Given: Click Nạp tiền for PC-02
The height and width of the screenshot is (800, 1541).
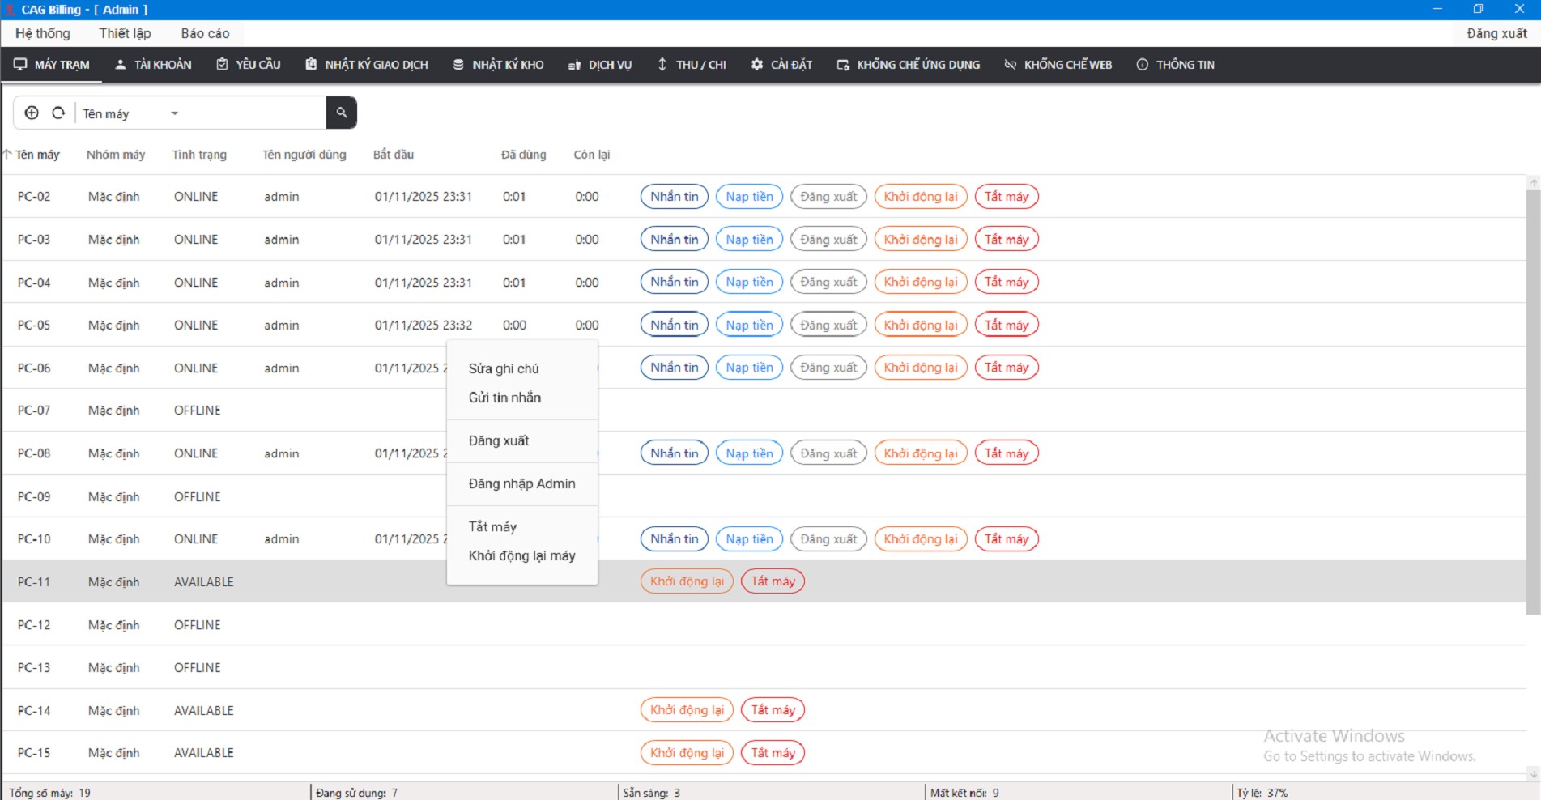Looking at the screenshot, I should click(748, 196).
